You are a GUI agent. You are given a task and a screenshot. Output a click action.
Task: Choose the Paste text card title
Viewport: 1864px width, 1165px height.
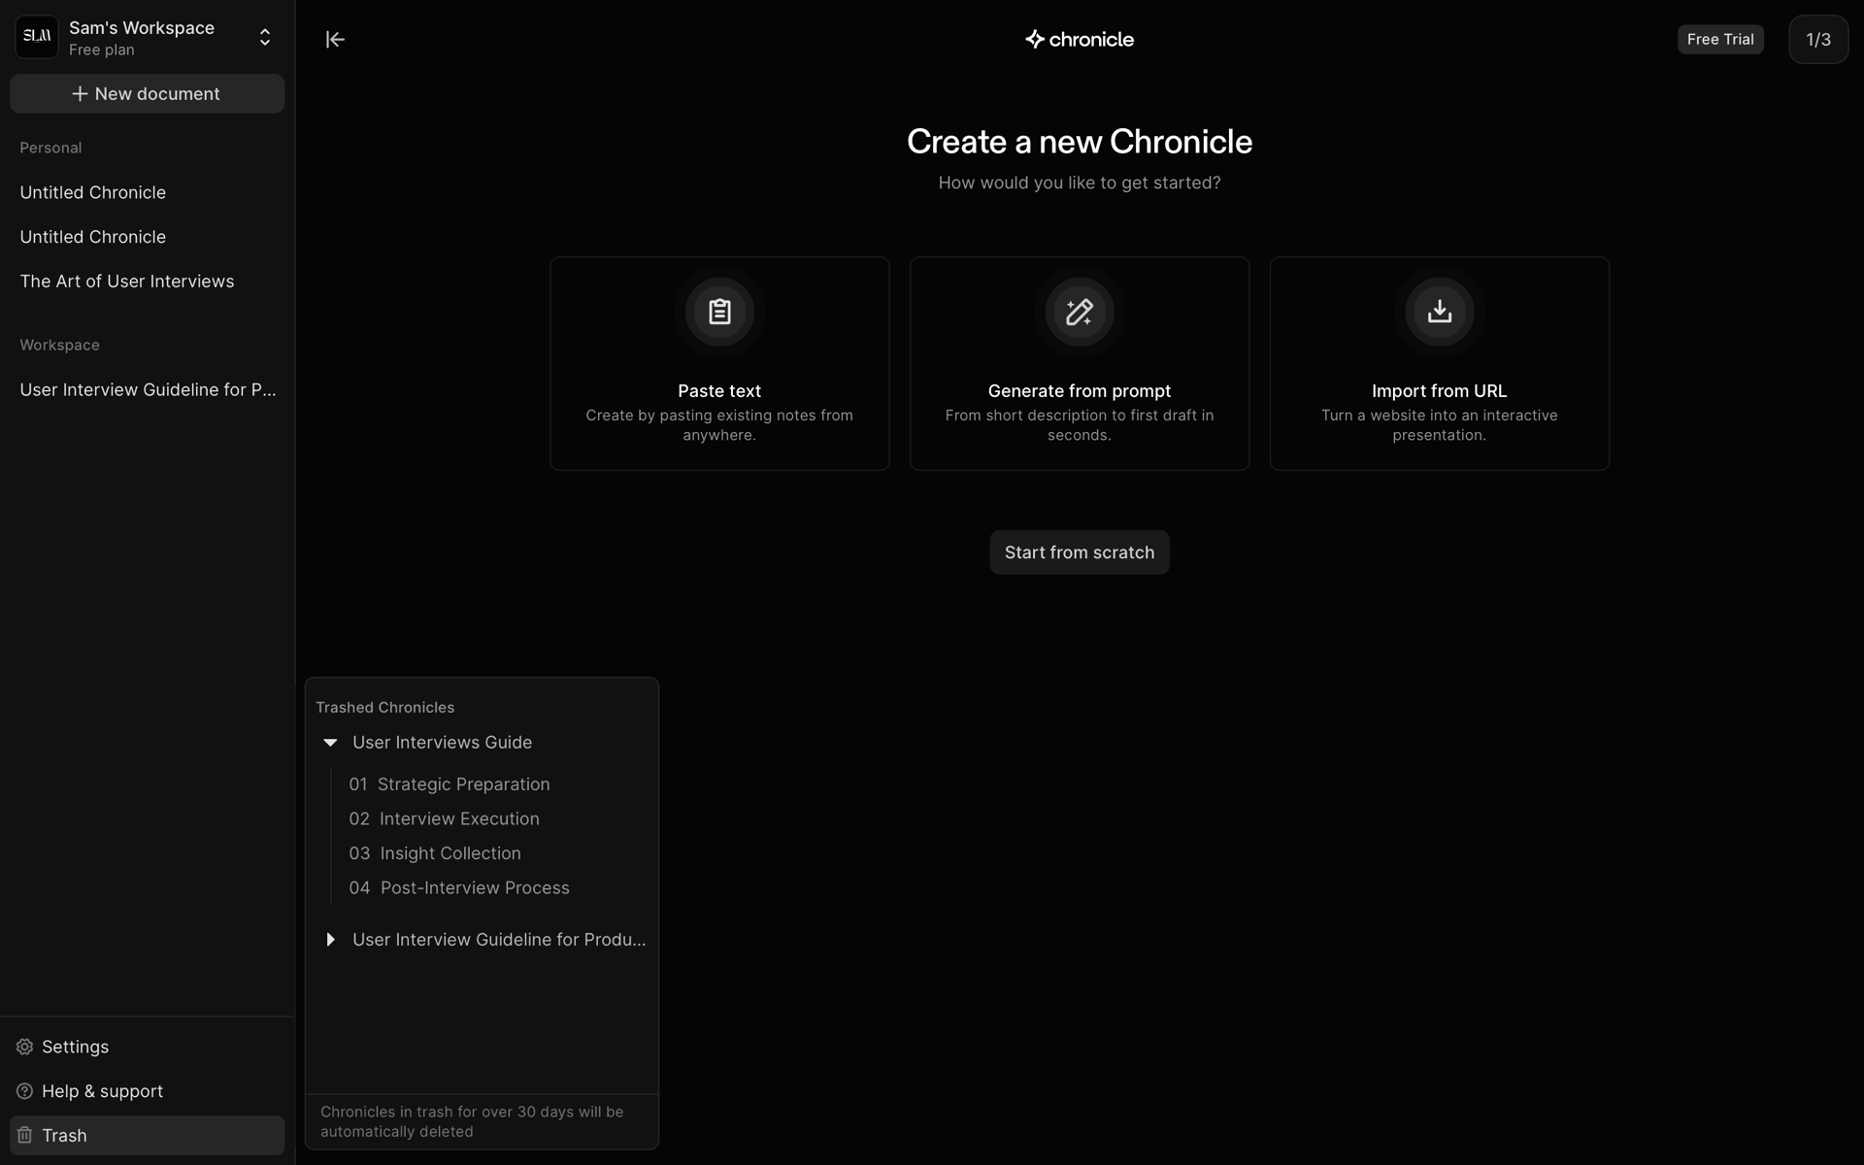pyautogui.click(x=719, y=391)
